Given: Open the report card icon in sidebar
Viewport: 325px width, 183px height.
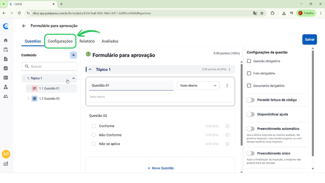Looking at the screenshot, I should (x=6, y=78).
